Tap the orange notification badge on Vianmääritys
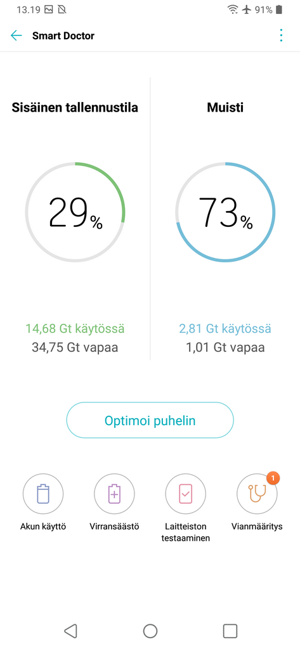Image resolution: width=300 pixels, height=649 pixels. point(273,478)
